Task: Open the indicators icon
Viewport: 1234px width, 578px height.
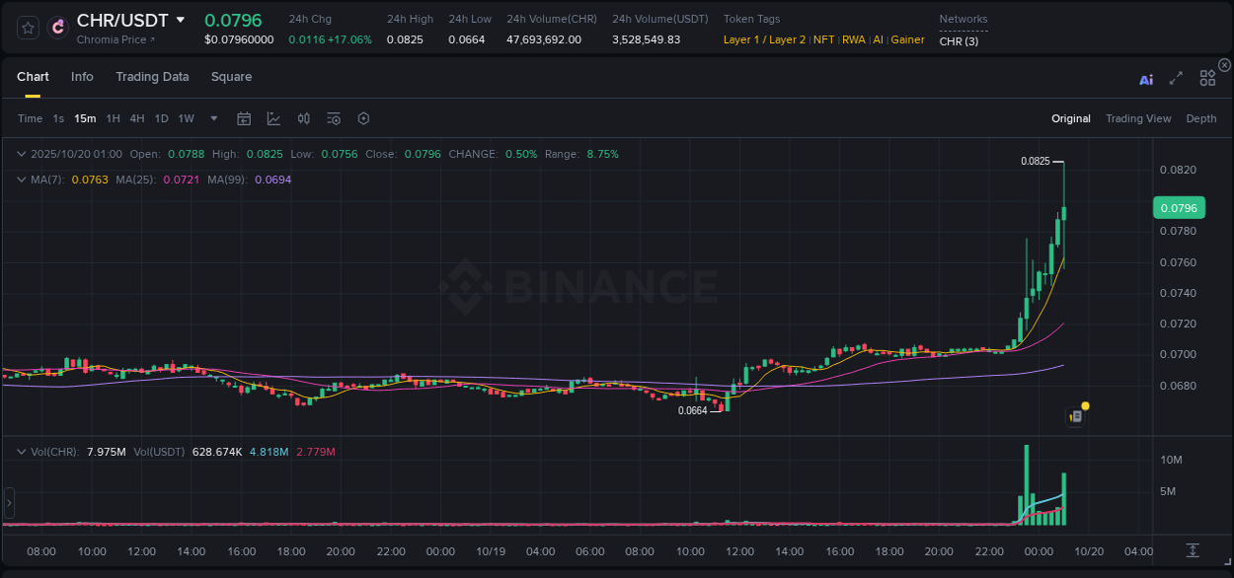Action: (x=303, y=118)
